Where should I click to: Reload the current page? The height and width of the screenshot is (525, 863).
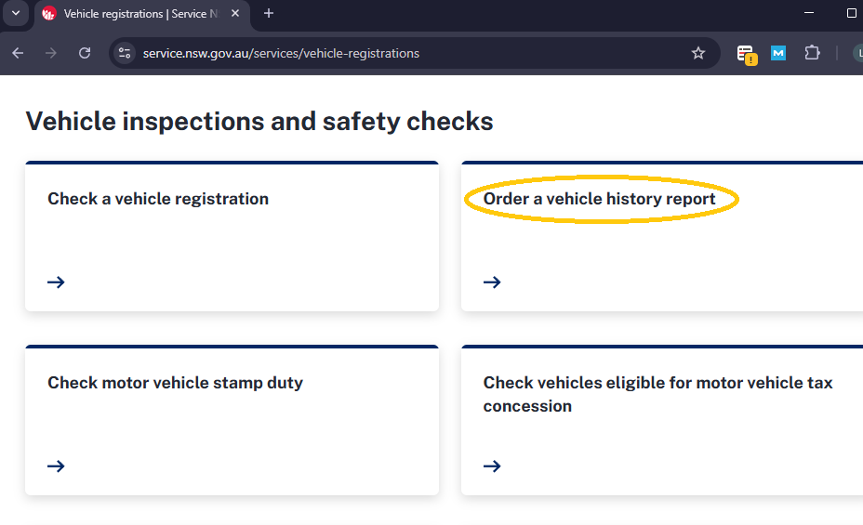85,53
